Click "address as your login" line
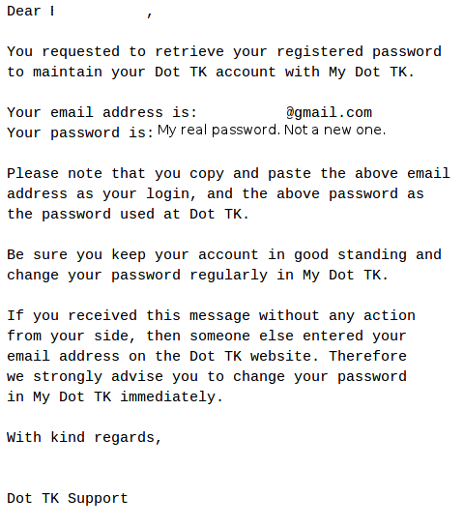Screen dimensions: 464x527 (216, 194)
